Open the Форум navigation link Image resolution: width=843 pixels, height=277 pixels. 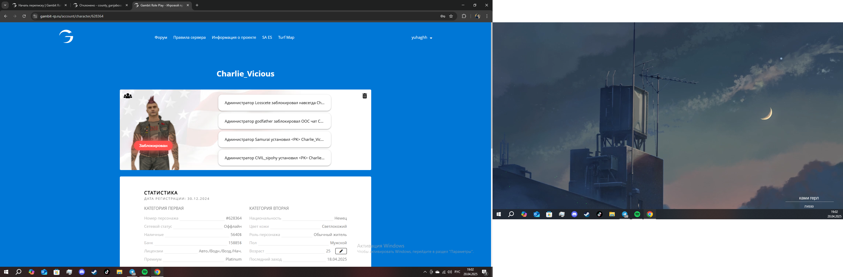161,37
